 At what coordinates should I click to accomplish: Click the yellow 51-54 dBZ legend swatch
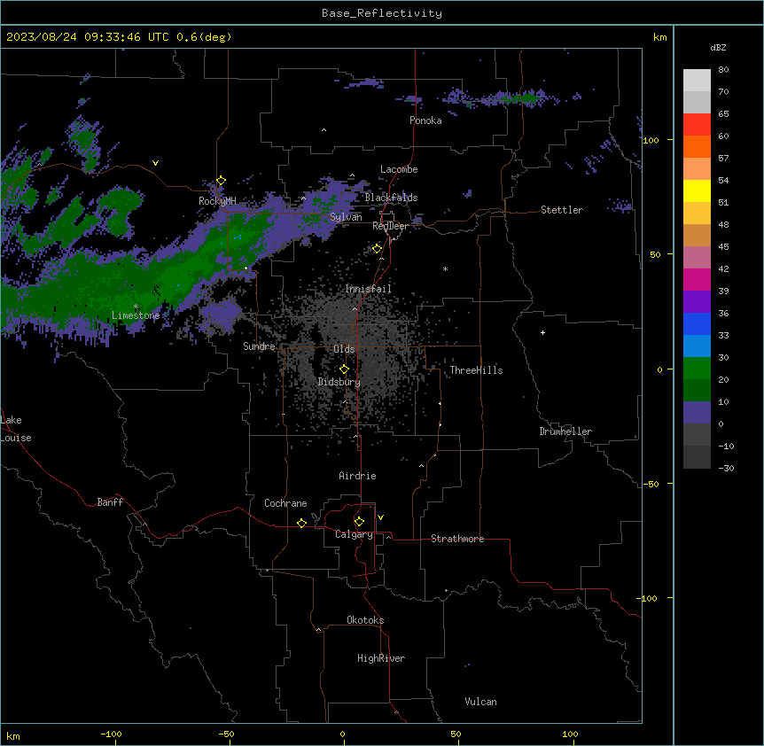coord(697,190)
